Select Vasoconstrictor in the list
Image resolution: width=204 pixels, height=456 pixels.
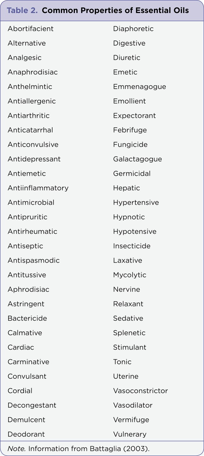coord(141,391)
